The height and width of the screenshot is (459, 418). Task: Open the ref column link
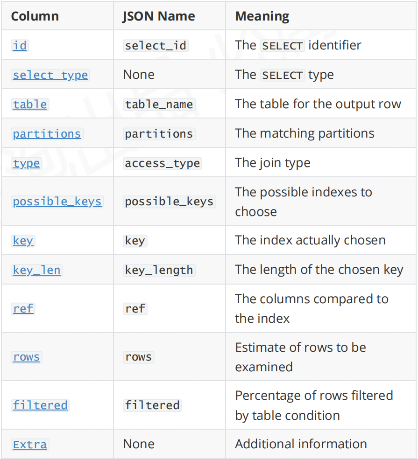(23, 308)
